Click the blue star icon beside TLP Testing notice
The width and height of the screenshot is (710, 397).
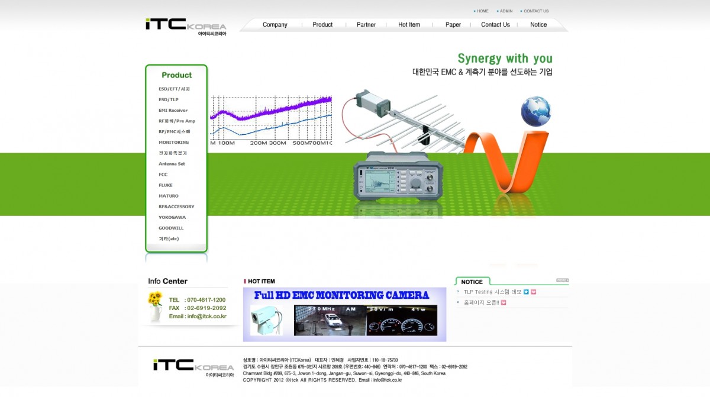click(x=526, y=292)
